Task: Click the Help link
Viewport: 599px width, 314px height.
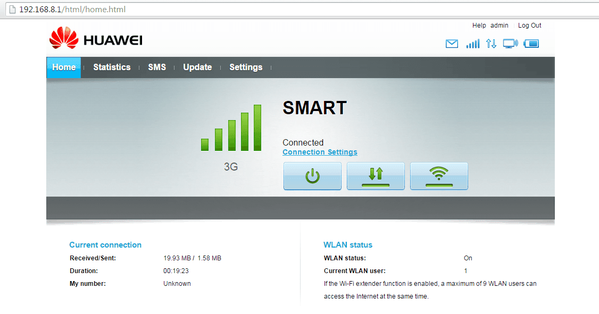Action: click(479, 26)
